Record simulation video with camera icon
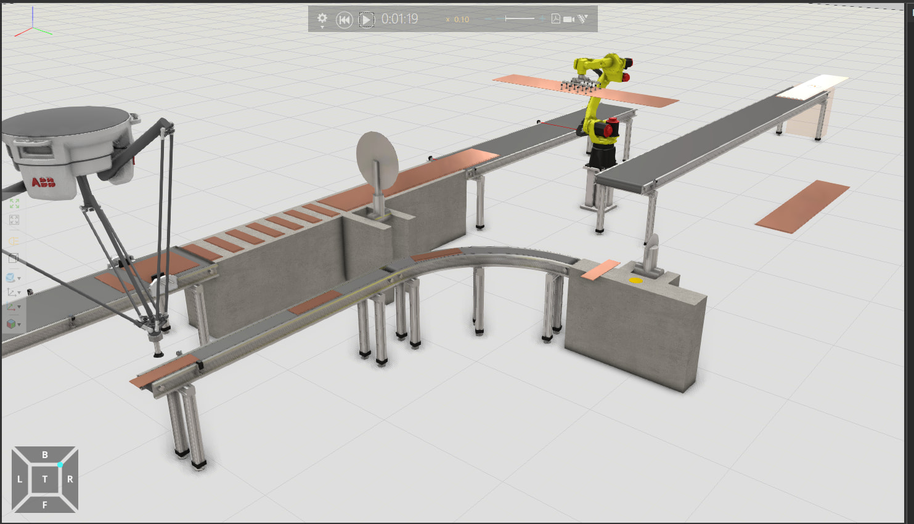 pos(569,19)
